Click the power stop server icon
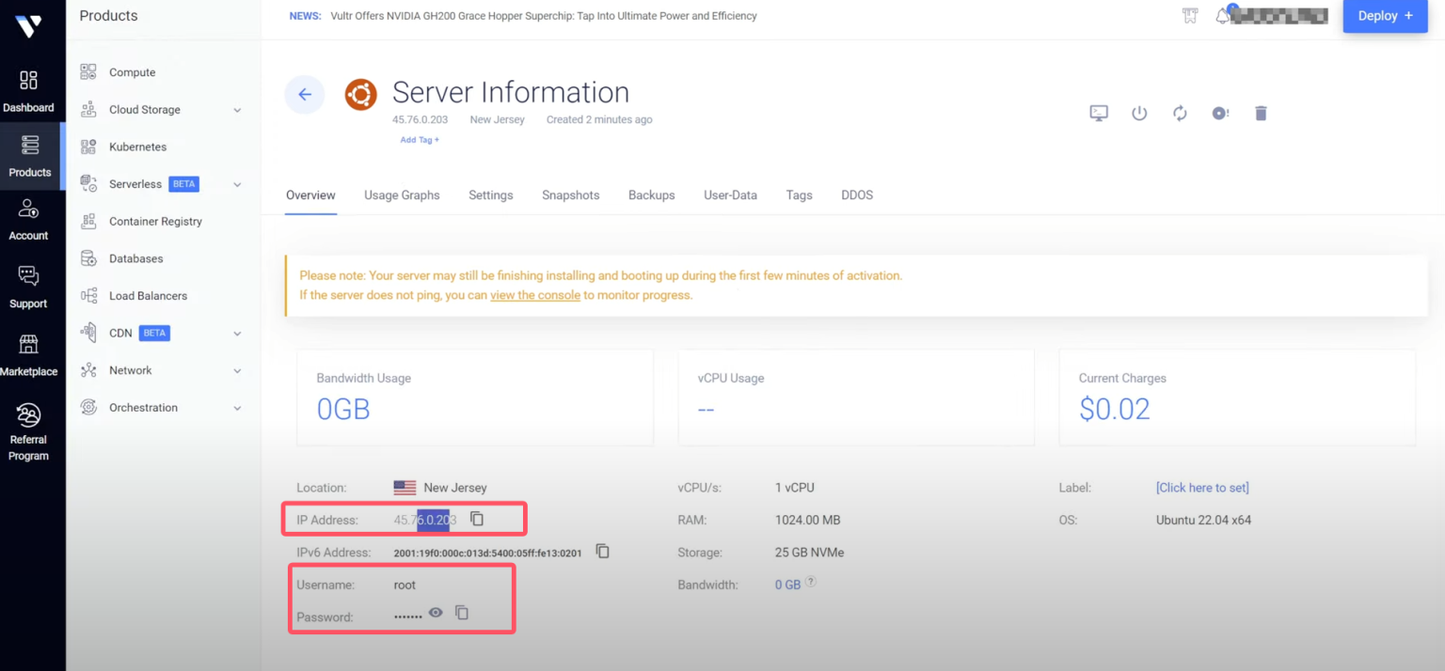 (1139, 113)
